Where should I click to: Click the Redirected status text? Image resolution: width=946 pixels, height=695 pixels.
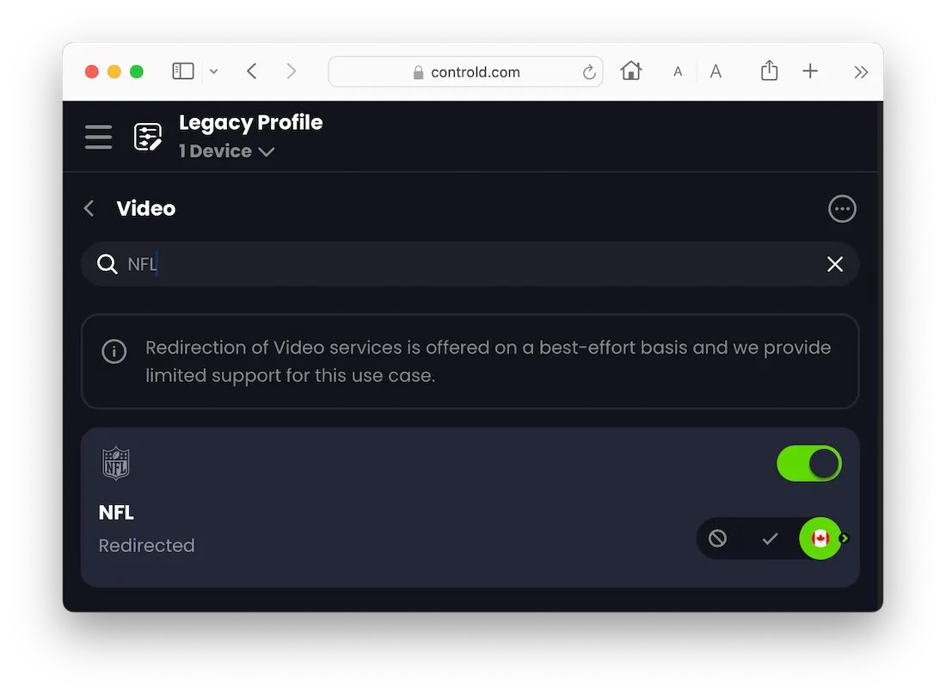146,545
